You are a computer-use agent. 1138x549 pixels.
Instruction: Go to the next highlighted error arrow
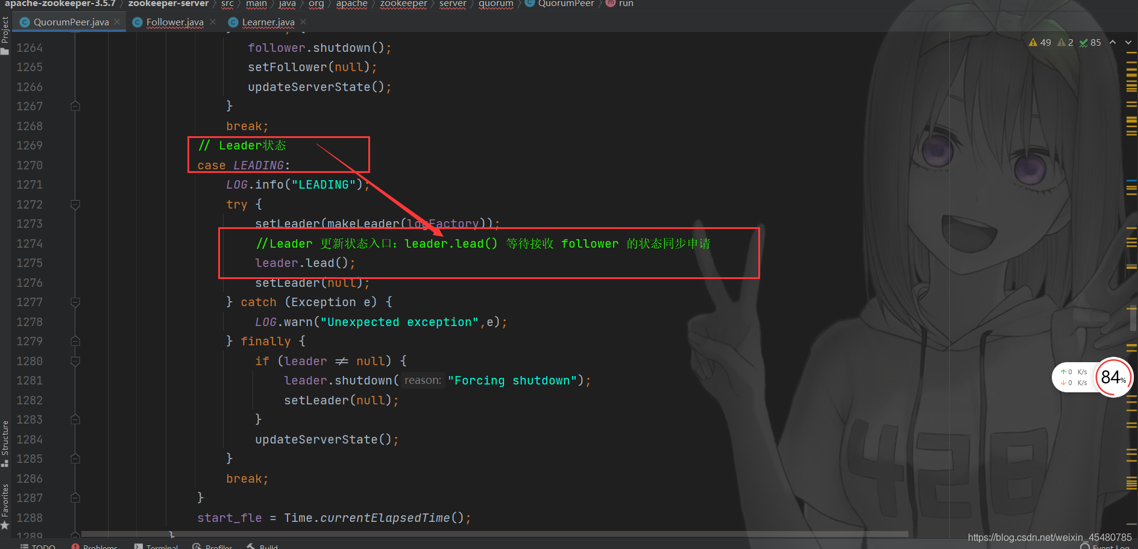[x=1128, y=42]
